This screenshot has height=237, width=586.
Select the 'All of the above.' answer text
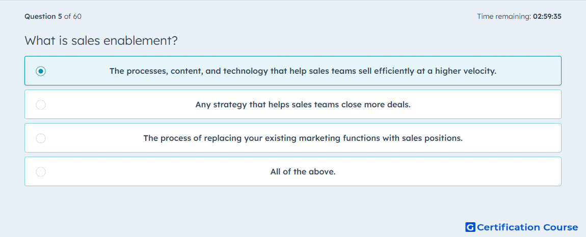303,172
